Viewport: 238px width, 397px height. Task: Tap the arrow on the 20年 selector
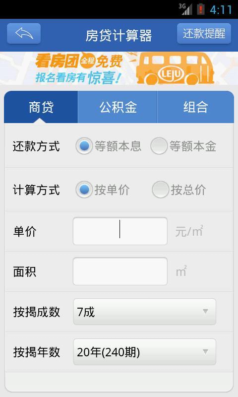pyautogui.click(x=205, y=351)
